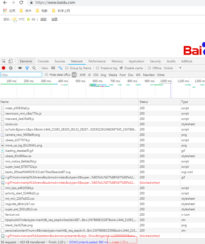This screenshot has height=244, width=205.
Task: Toggle device toolbar icon in DevTools
Action: [x=10, y=61]
